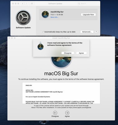The image size is (118, 125).
Task: Click Disagree in the license dialog sheet
Action: click(68, 53)
